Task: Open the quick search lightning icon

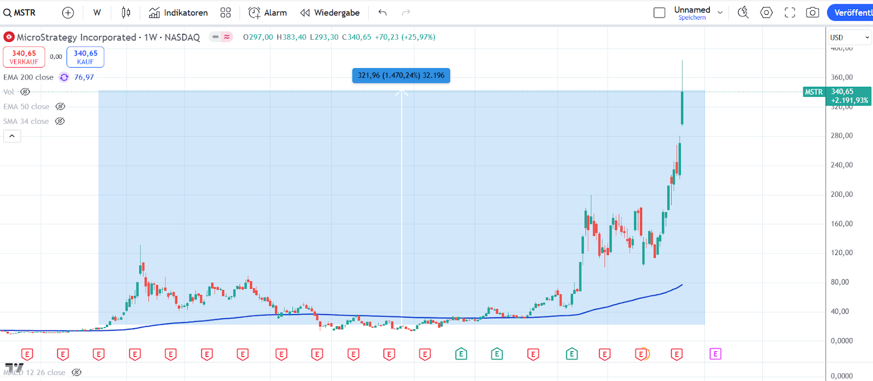Action: pos(743,13)
